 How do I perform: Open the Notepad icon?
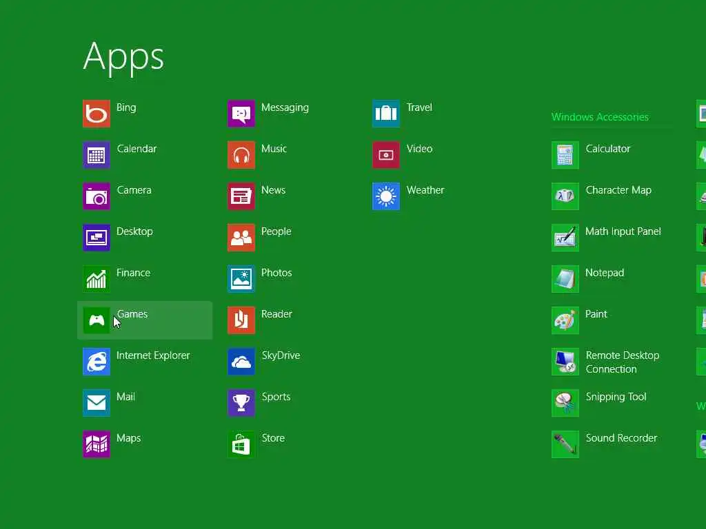click(565, 279)
